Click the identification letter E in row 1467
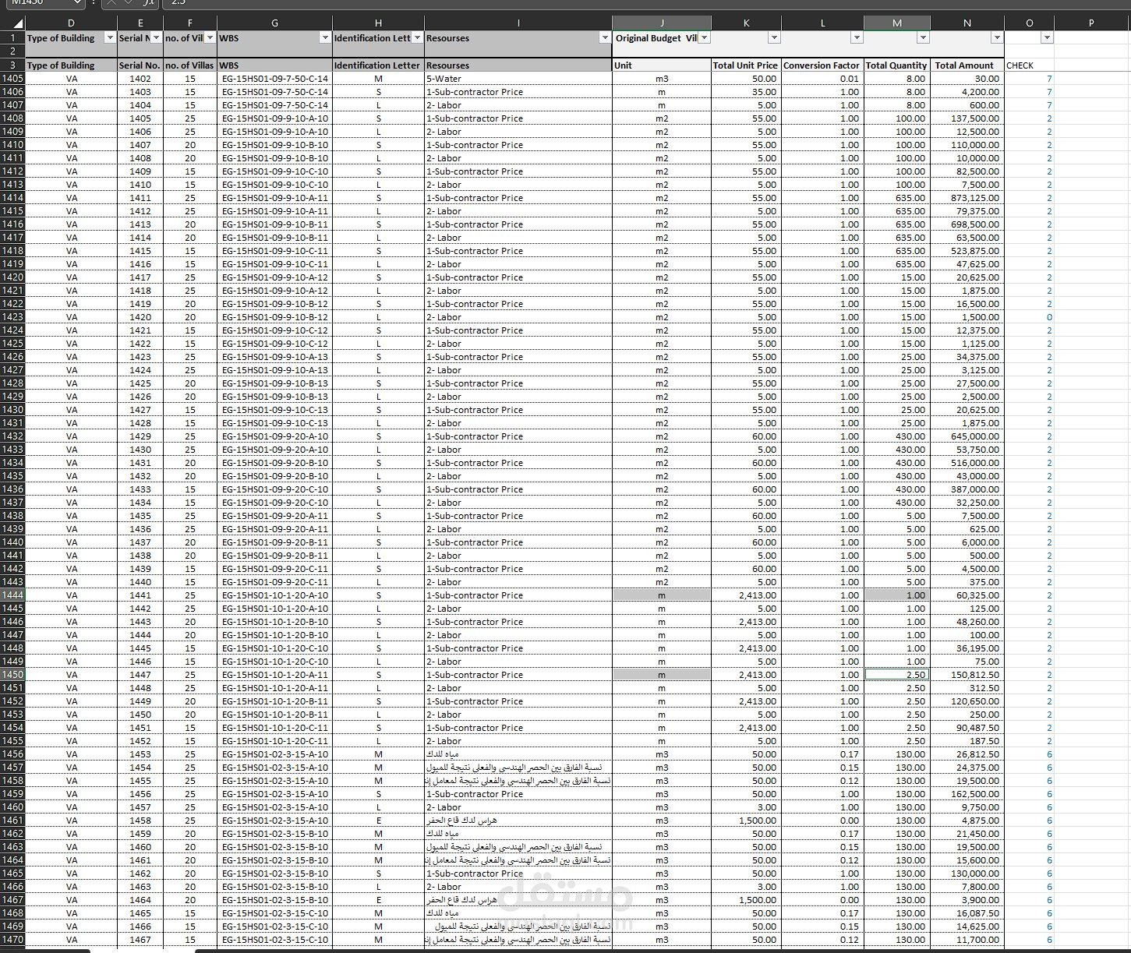The image size is (1131, 953). pyautogui.click(x=378, y=900)
